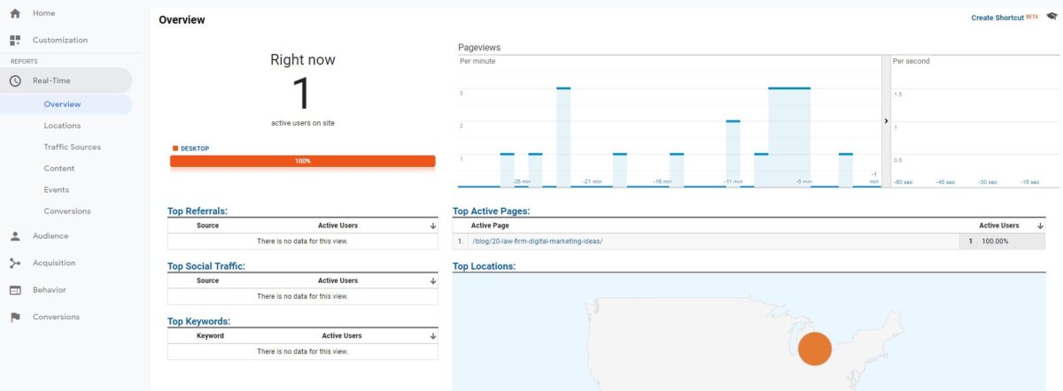Click the Acquisition branching arrows icon
The width and height of the screenshot is (1063, 391).
click(15, 263)
